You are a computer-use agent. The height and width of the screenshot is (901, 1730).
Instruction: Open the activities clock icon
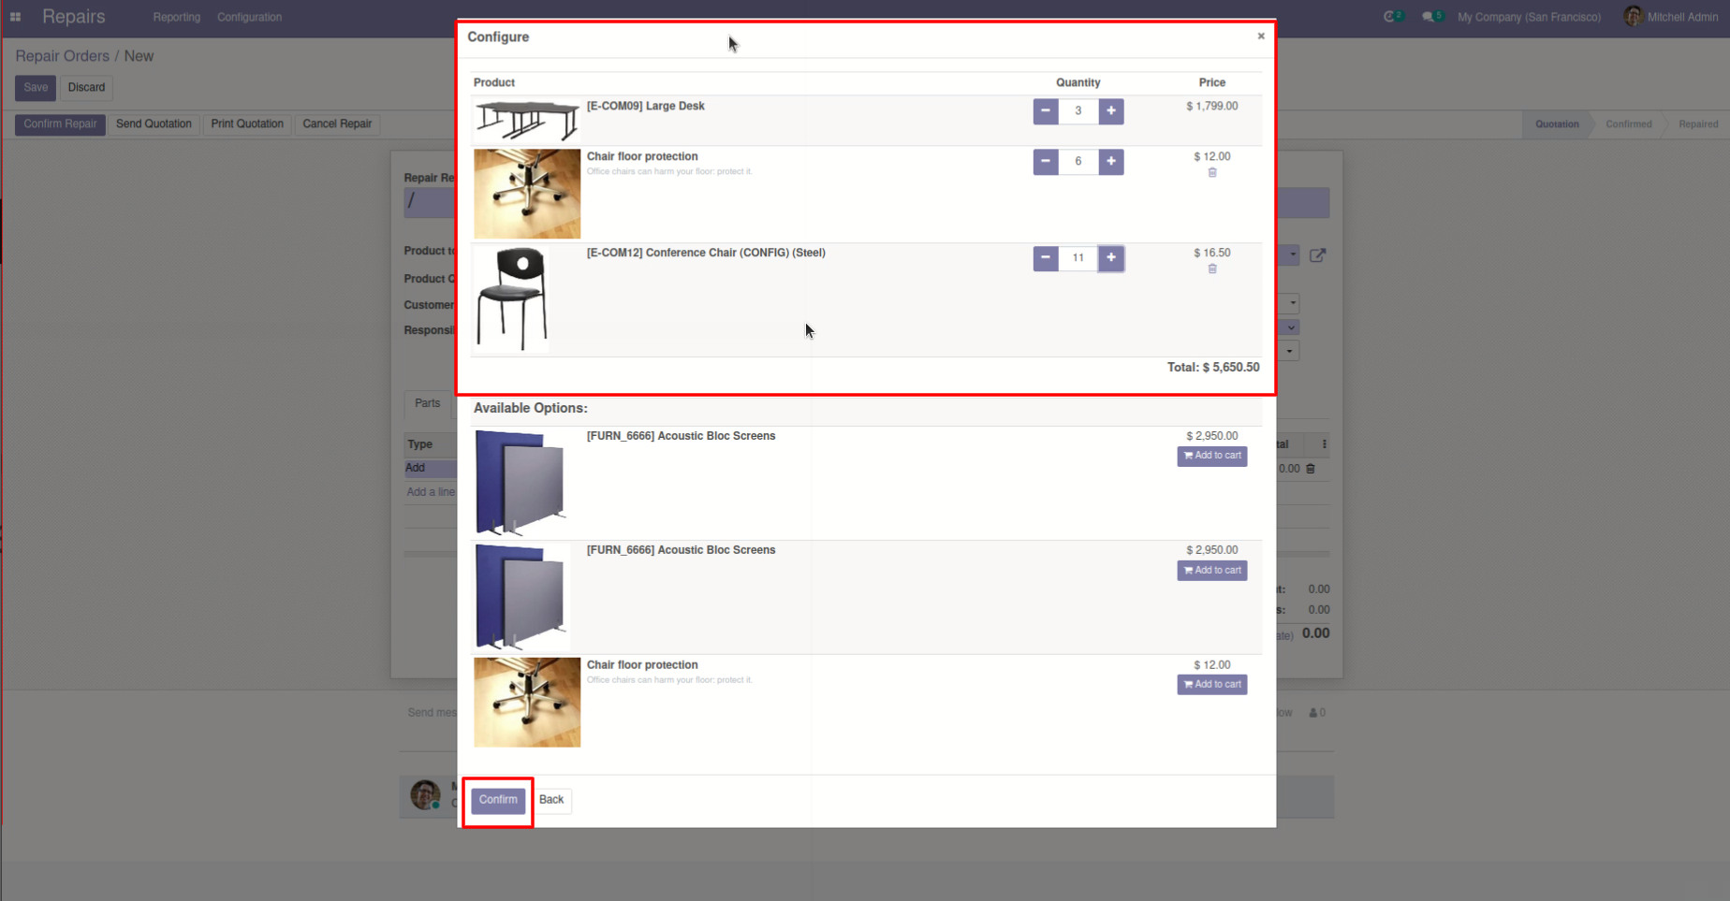coord(1393,17)
